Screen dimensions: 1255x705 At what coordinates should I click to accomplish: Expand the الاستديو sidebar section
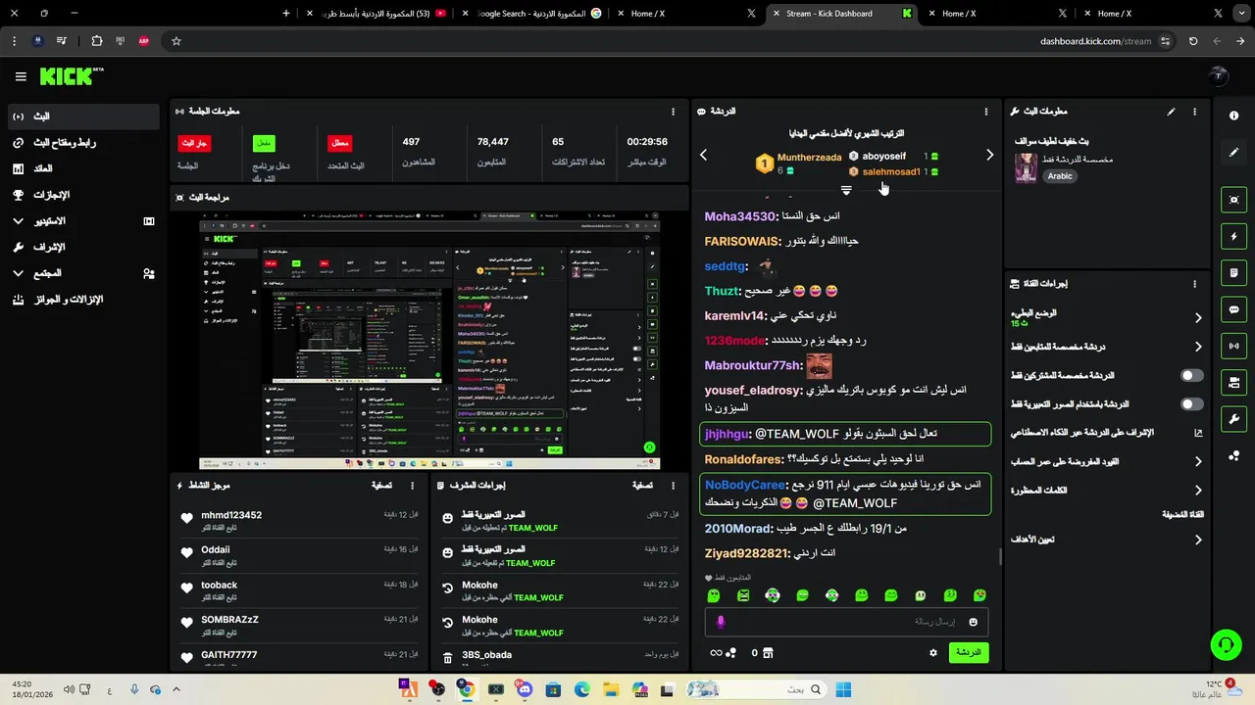click(x=83, y=221)
